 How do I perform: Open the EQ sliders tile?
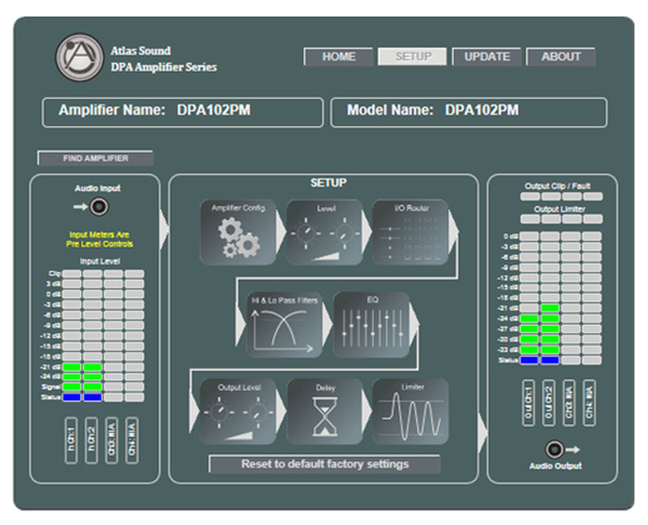[370, 324]
